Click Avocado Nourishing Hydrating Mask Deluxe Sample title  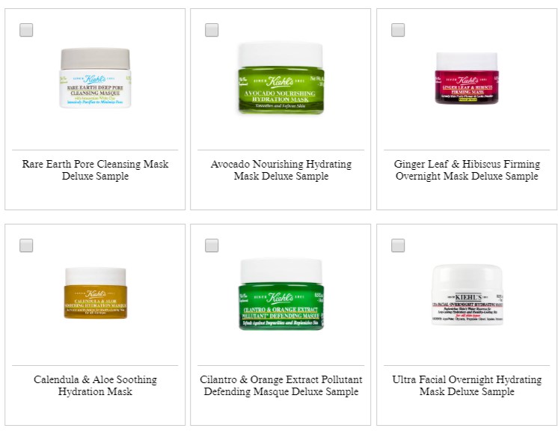[x=280, y=170]
